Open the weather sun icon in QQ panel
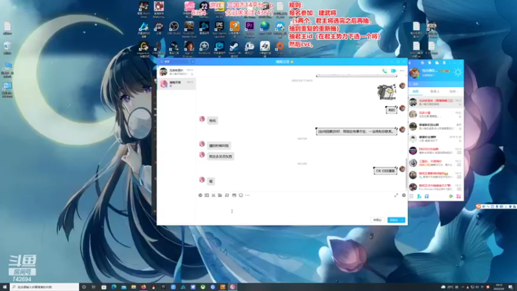 pyautogui.click(x=458, y=72)
